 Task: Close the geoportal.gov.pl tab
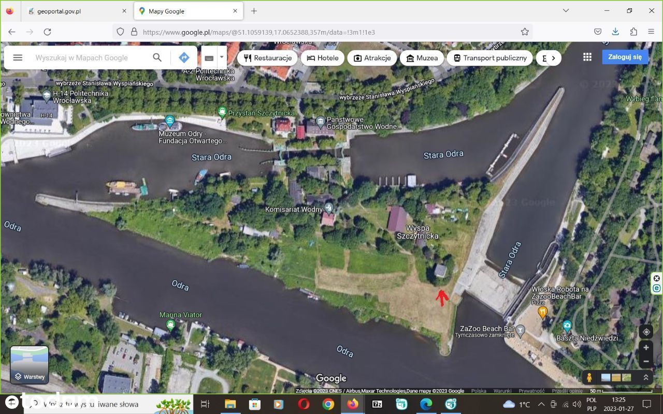point(124,11)
